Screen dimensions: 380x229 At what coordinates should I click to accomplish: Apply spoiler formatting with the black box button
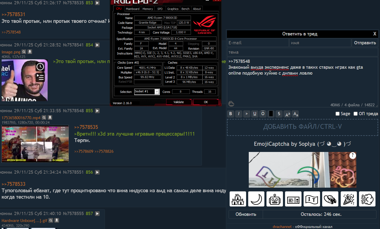coord(271,114)
